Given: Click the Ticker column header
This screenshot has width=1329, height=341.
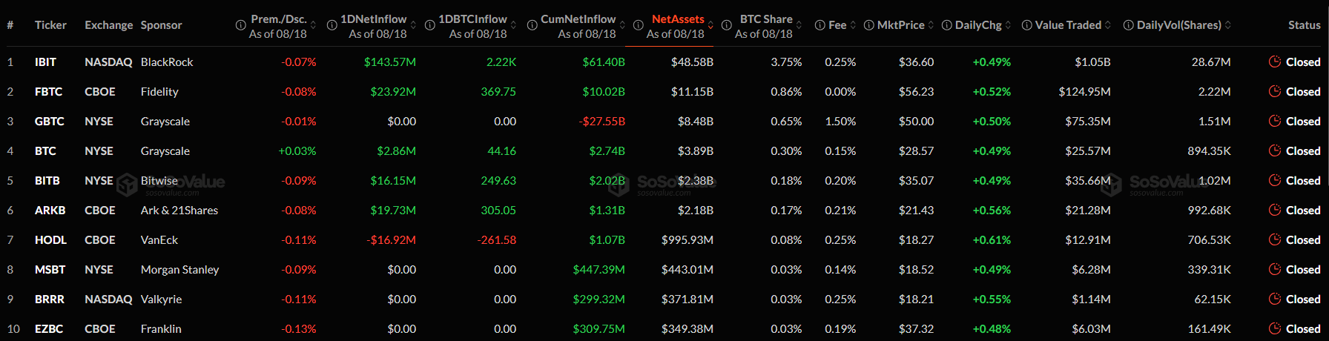Looking at the screenshot, I should [50, 25].
